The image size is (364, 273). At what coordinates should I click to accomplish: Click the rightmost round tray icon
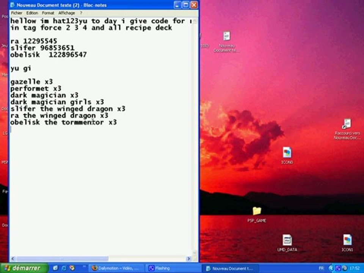(345, 268)
